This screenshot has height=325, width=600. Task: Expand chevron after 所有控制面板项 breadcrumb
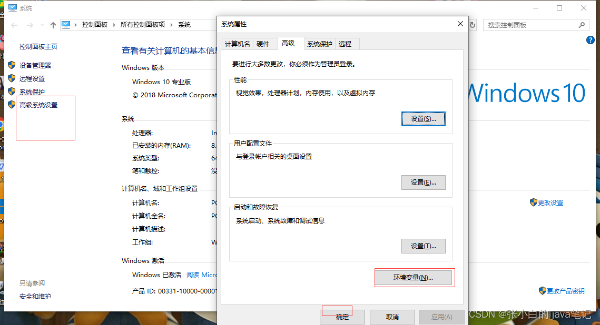pos(171,25)
